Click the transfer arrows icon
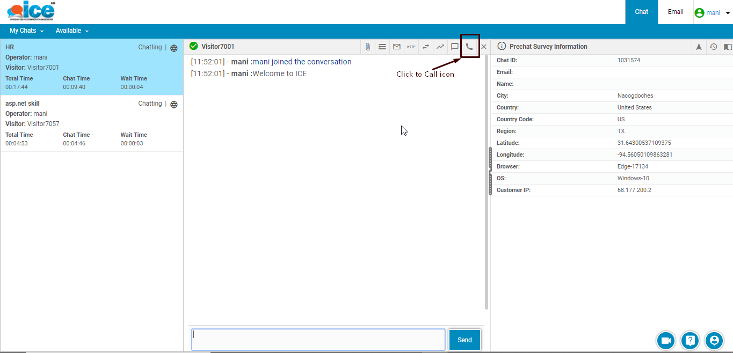 pos(425,47)
